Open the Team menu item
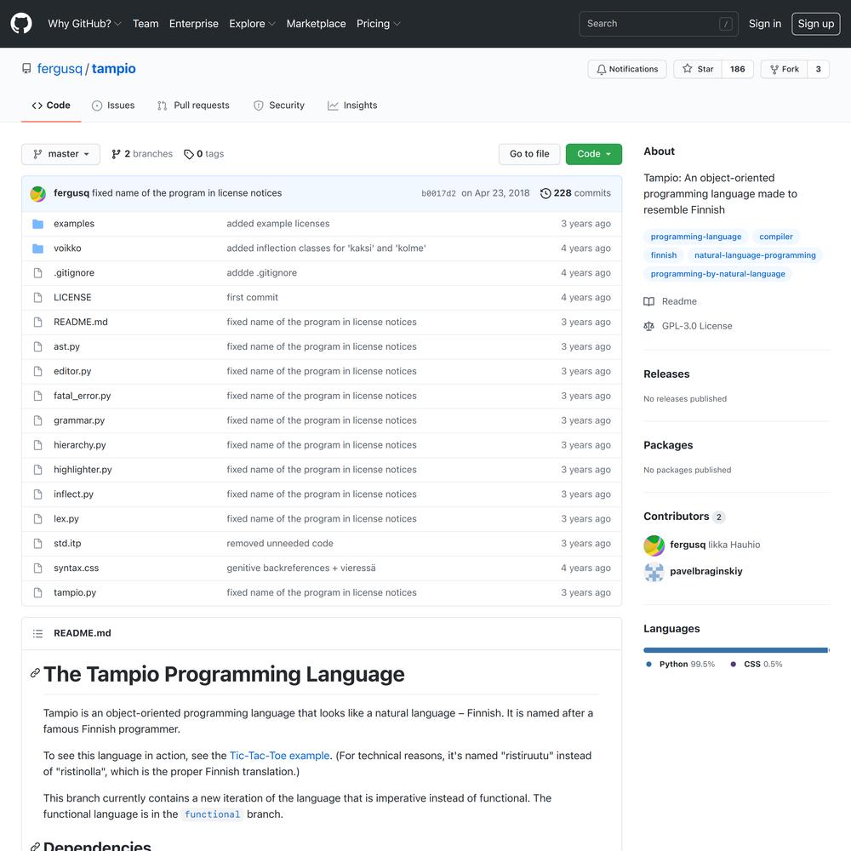Image resolution: width=851 pixels, height=851 pixels. [x=146, y=24]
